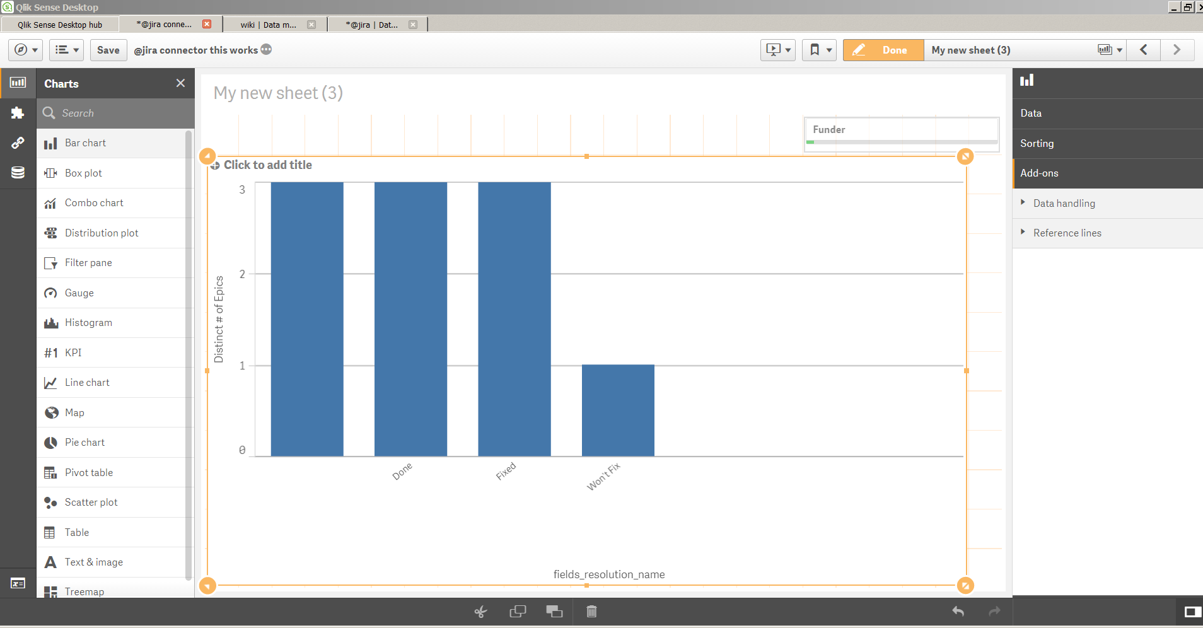This screenshot has width=1203, height=628.
Task: Open Master items link icon
Action: click(18, 143)
